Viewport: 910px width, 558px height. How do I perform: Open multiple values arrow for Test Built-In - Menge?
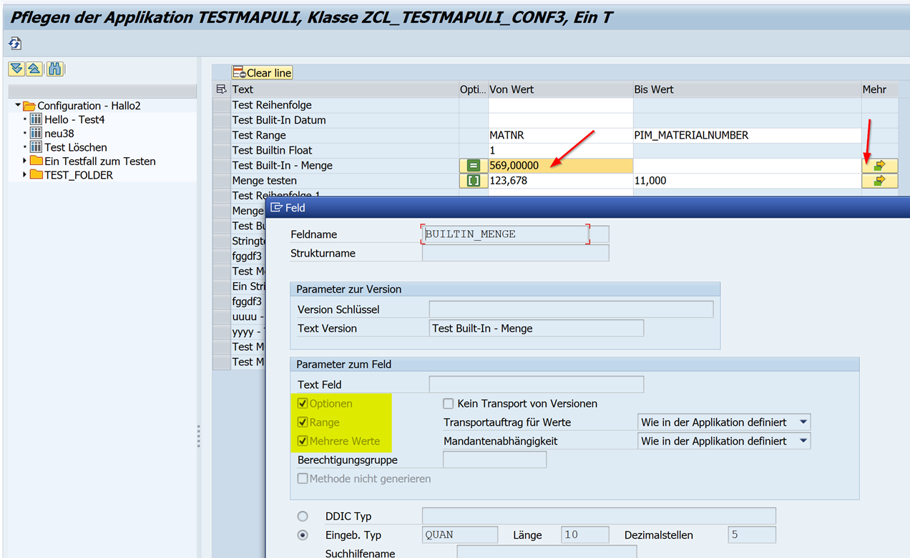coord(879,166)
